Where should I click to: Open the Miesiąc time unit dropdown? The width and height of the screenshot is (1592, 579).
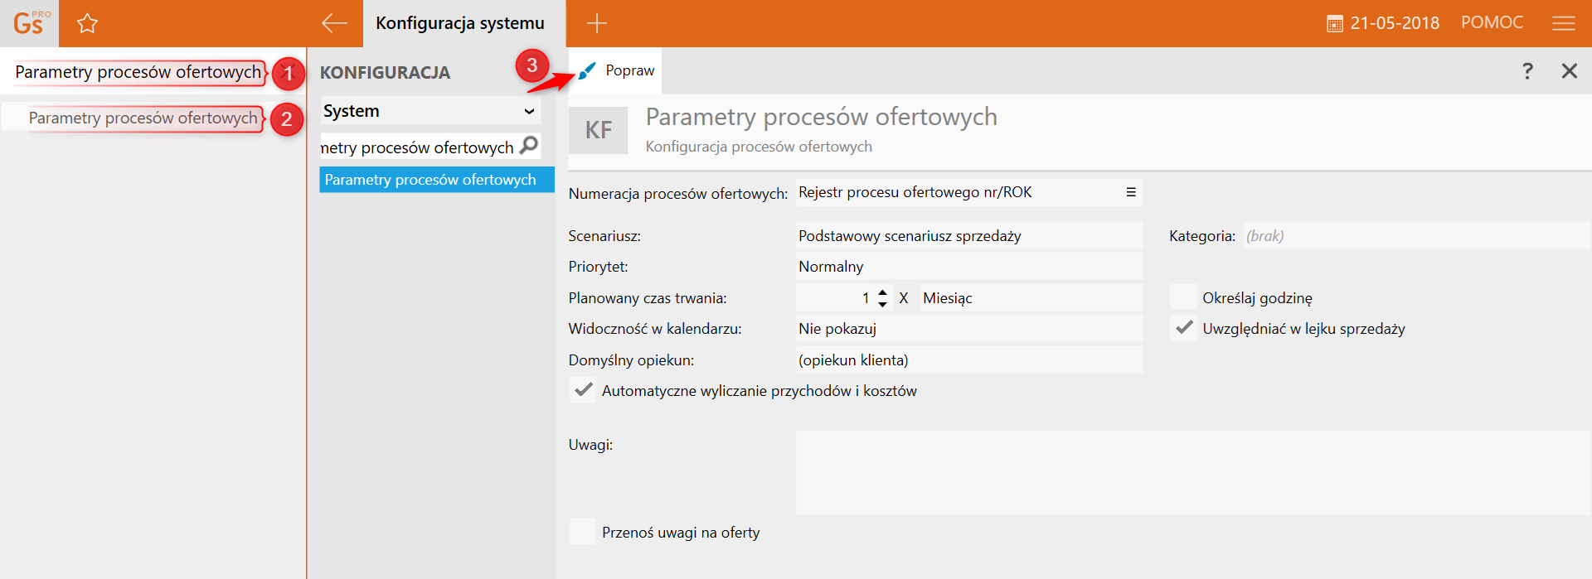pos(1031,297)
